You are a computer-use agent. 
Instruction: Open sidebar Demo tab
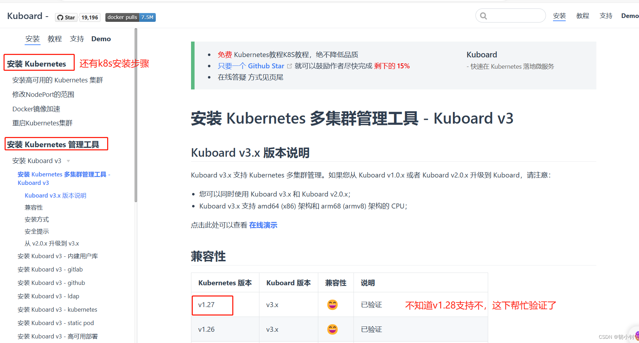(x=101, y=39)
